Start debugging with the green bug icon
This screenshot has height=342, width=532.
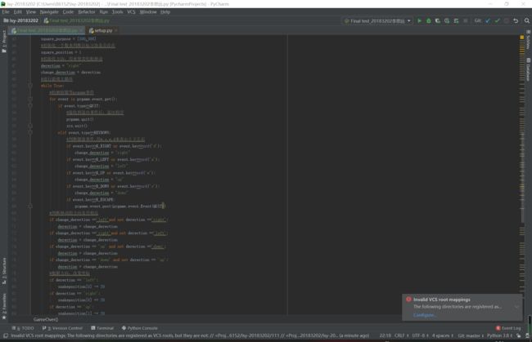click(x=429, y=20)
